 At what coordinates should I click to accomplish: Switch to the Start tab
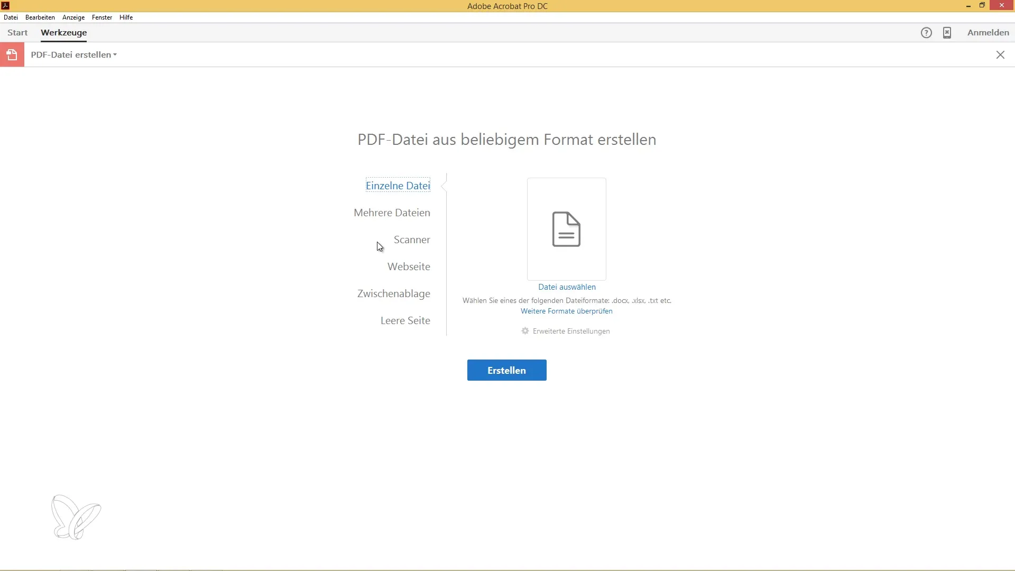click(17, 33)
